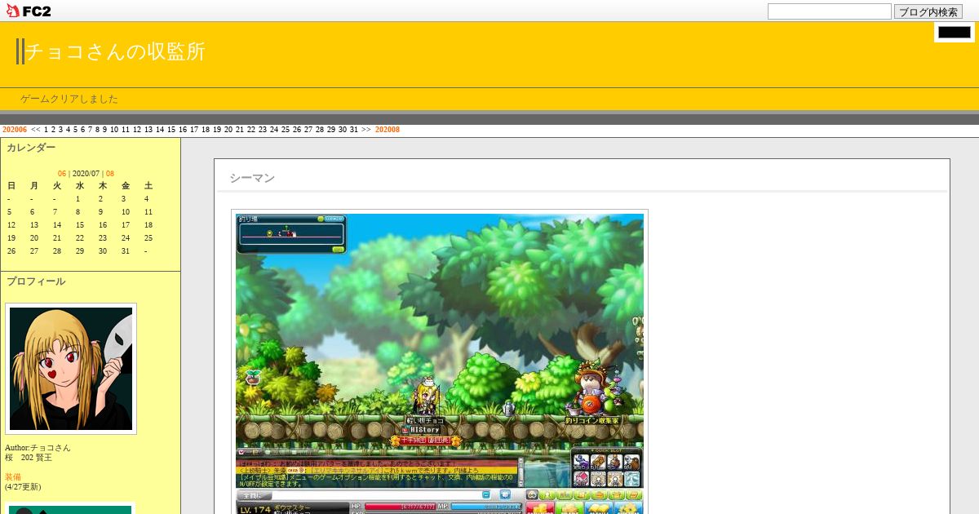Open the post title シーマン
This screenshot has height=514, width=979.
pyautogui.click(x=252, y=178)
